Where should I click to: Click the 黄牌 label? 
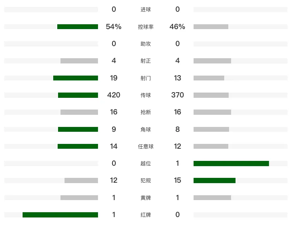146,198
